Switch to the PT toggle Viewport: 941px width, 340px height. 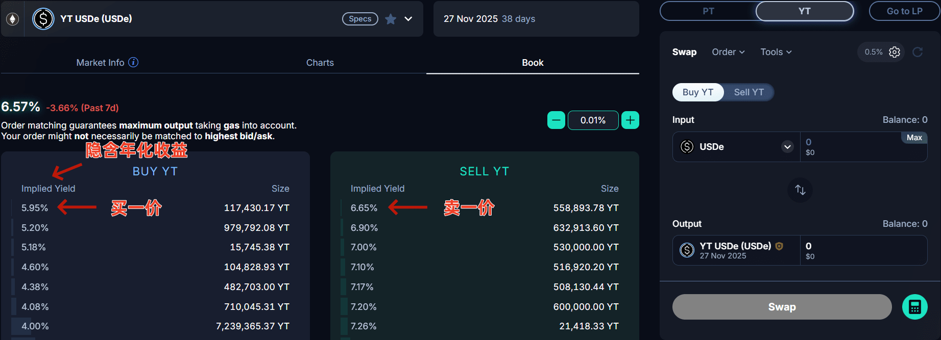coord(708,11)
